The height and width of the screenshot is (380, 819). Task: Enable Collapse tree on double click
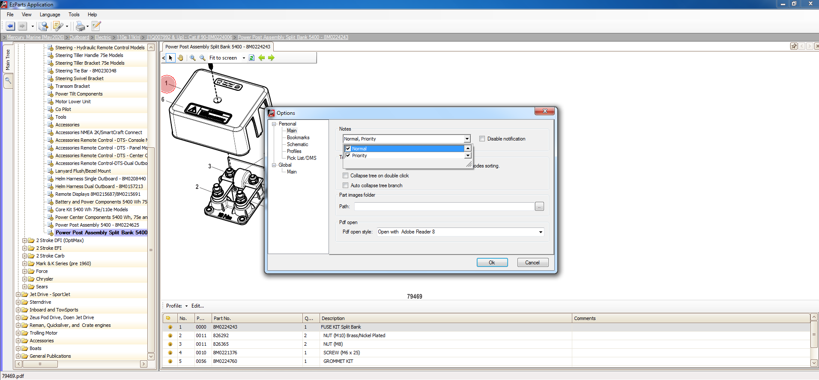point(346,176)
